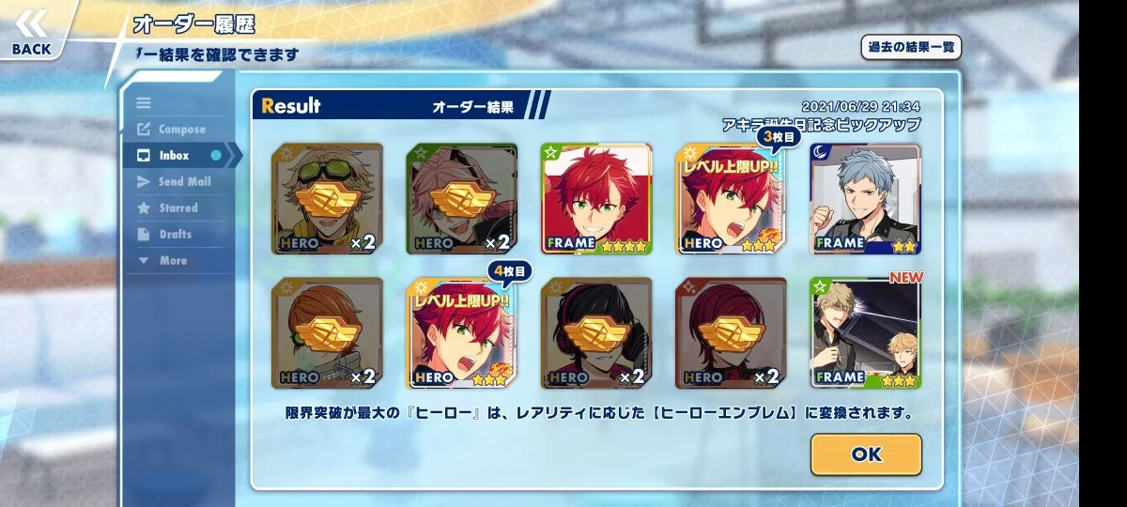Open Starred with the star icon
Viewport: 1127px width, 507px height.
point(144,208)
